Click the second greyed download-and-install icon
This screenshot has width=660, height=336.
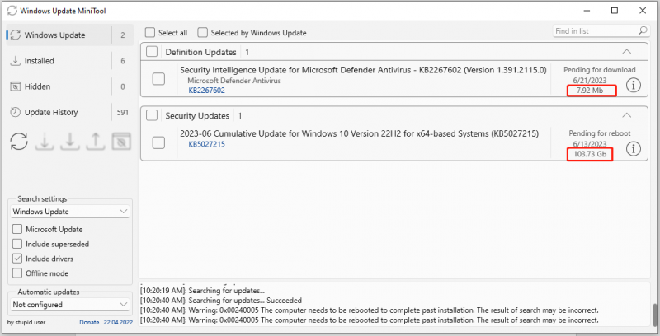70,142
